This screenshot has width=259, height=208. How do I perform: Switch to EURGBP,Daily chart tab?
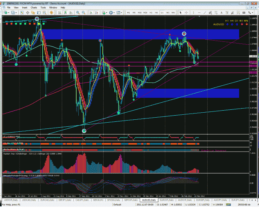(203, 200)
